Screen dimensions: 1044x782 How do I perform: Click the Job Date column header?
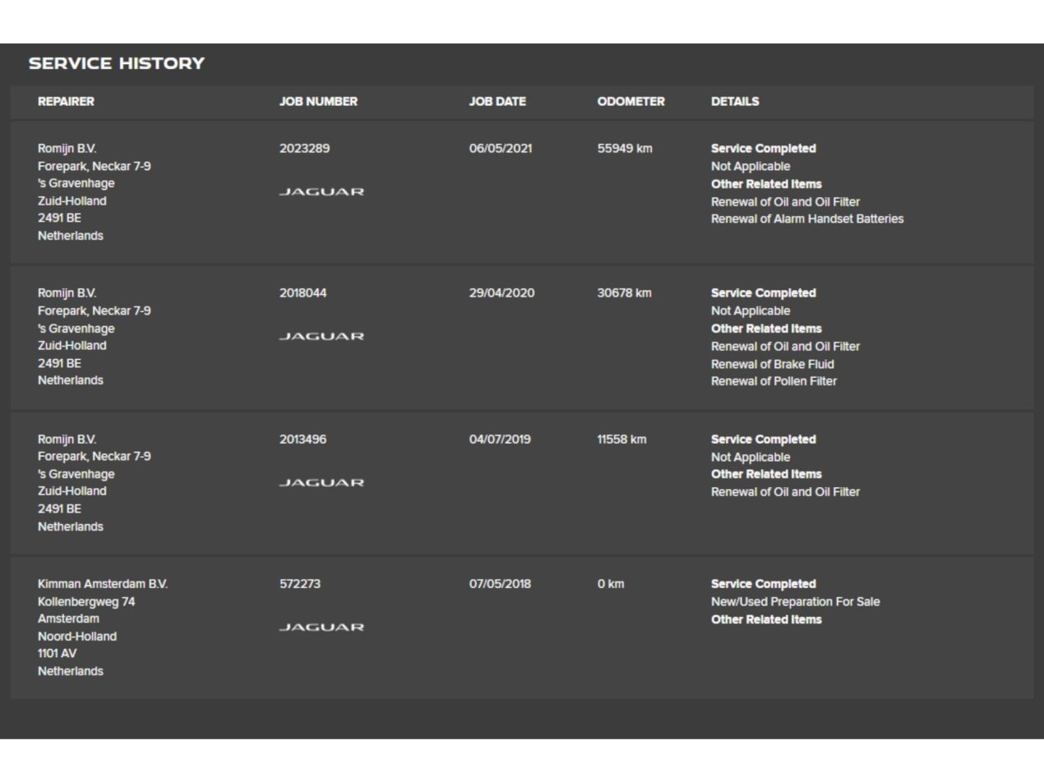[497, 101]
